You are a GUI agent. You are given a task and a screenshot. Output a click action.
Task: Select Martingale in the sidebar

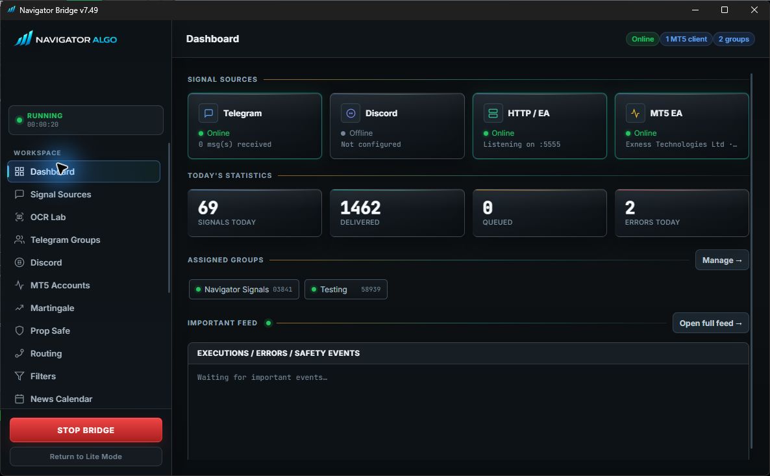point(84,308)
